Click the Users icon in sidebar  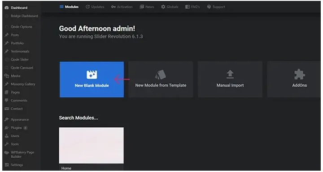point(7,136)
